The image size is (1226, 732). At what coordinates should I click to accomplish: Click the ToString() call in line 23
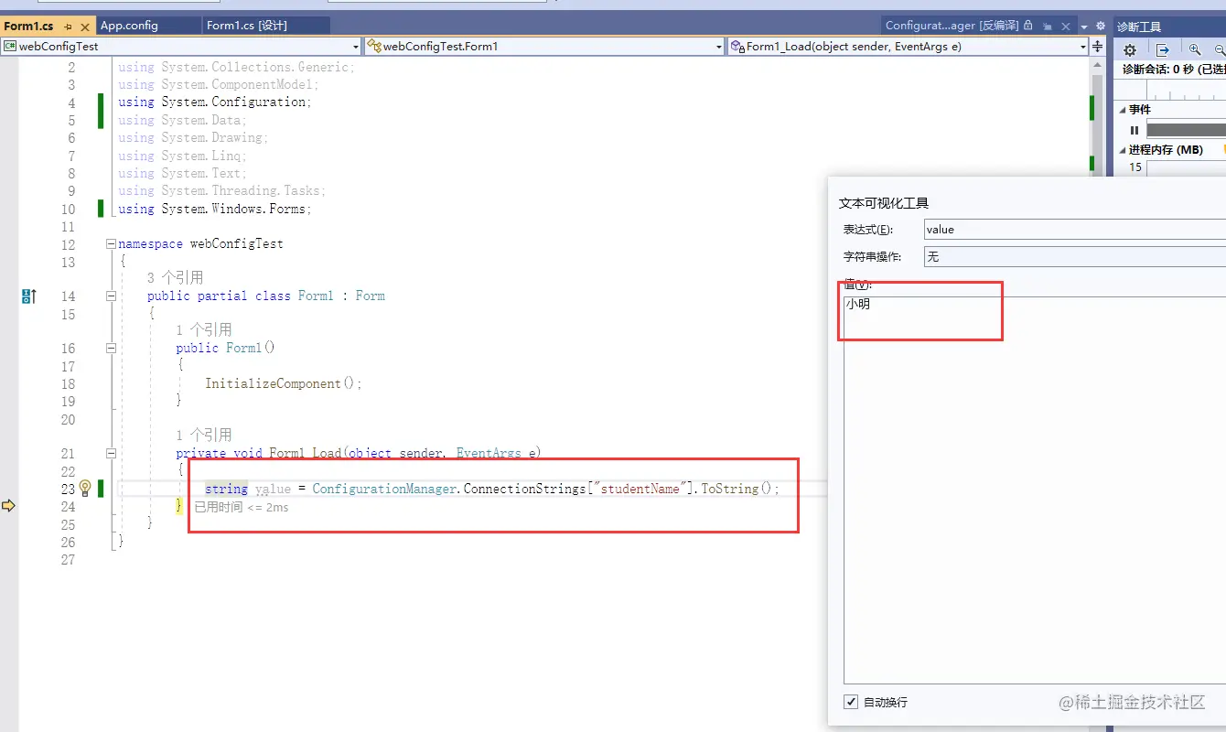point(737,489)
